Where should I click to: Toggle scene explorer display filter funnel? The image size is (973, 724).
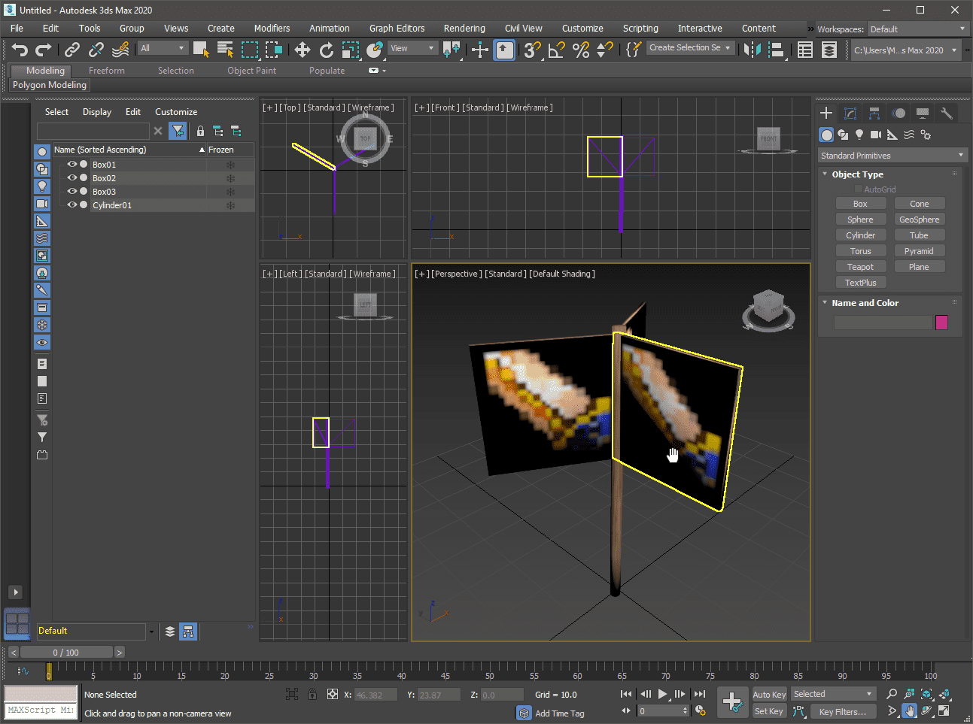[178, 131]
